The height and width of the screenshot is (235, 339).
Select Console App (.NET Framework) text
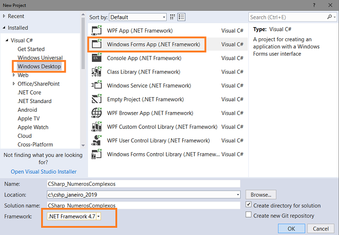(x=144, y=58)
